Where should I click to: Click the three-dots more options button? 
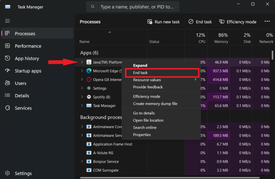267,21
